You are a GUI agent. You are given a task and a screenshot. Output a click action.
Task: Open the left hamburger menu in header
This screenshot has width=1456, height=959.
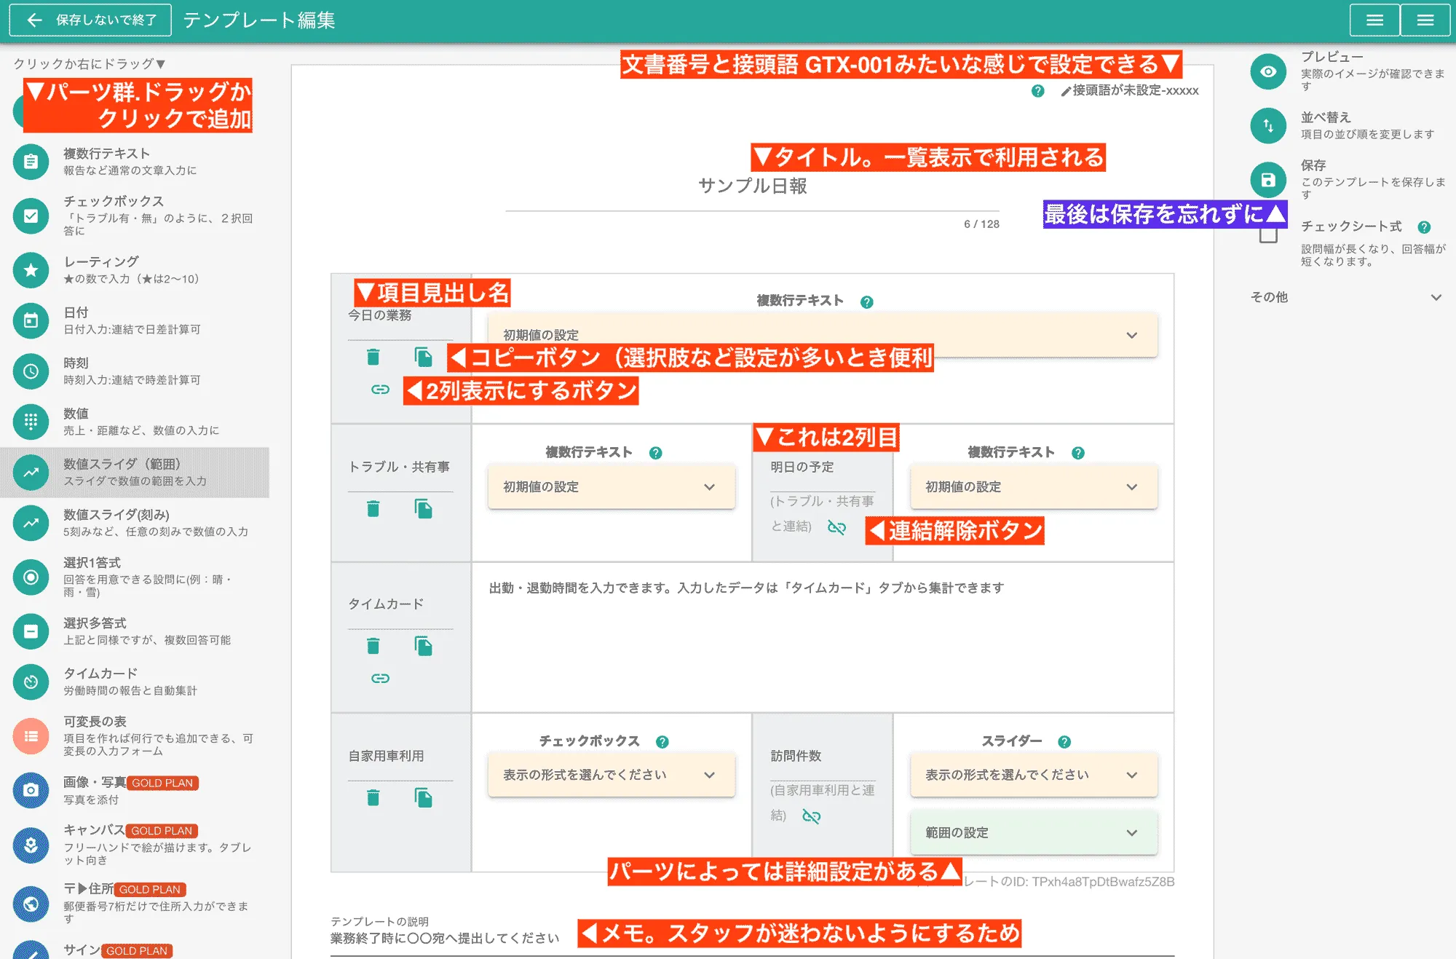coord(1374,20)
